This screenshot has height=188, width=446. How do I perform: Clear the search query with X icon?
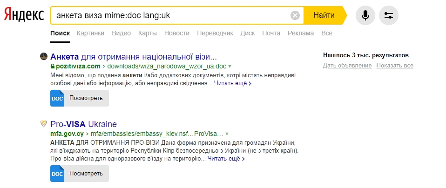[x=295, y=15]
